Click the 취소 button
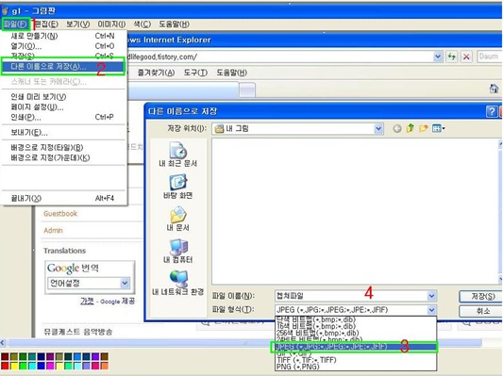503x376 pixels. [482, 311]
